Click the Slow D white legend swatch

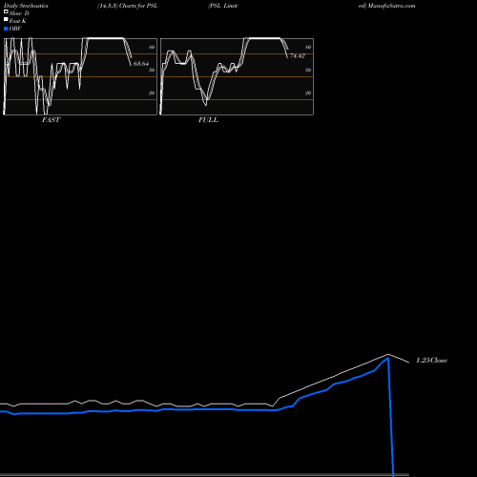(6, 12)
